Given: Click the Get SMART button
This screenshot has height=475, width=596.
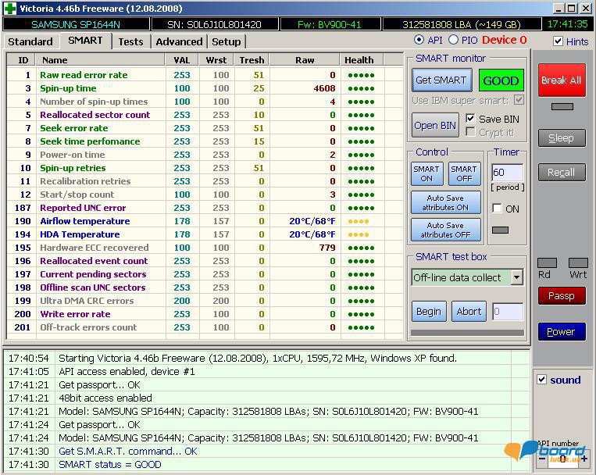Looking at the screenshot, I should (x=441, y=80).
